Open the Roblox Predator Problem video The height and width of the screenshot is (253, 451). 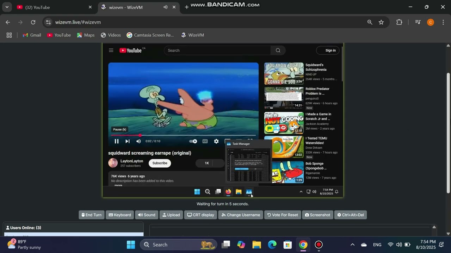[284, 98]
